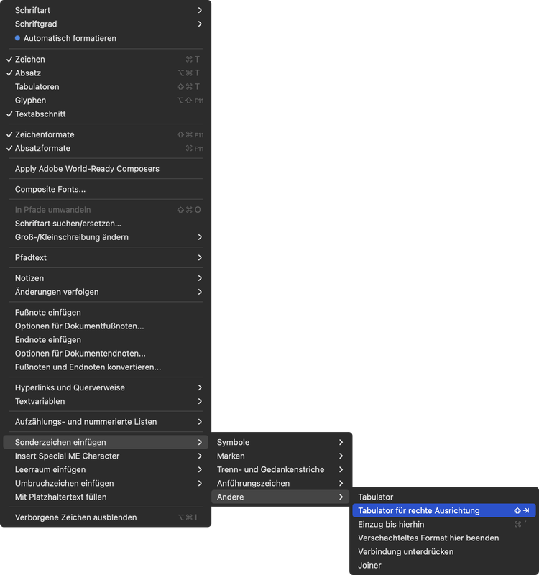
Task: Choose Mit Platzhaltertext füllen
Action: tap(106, 497)
